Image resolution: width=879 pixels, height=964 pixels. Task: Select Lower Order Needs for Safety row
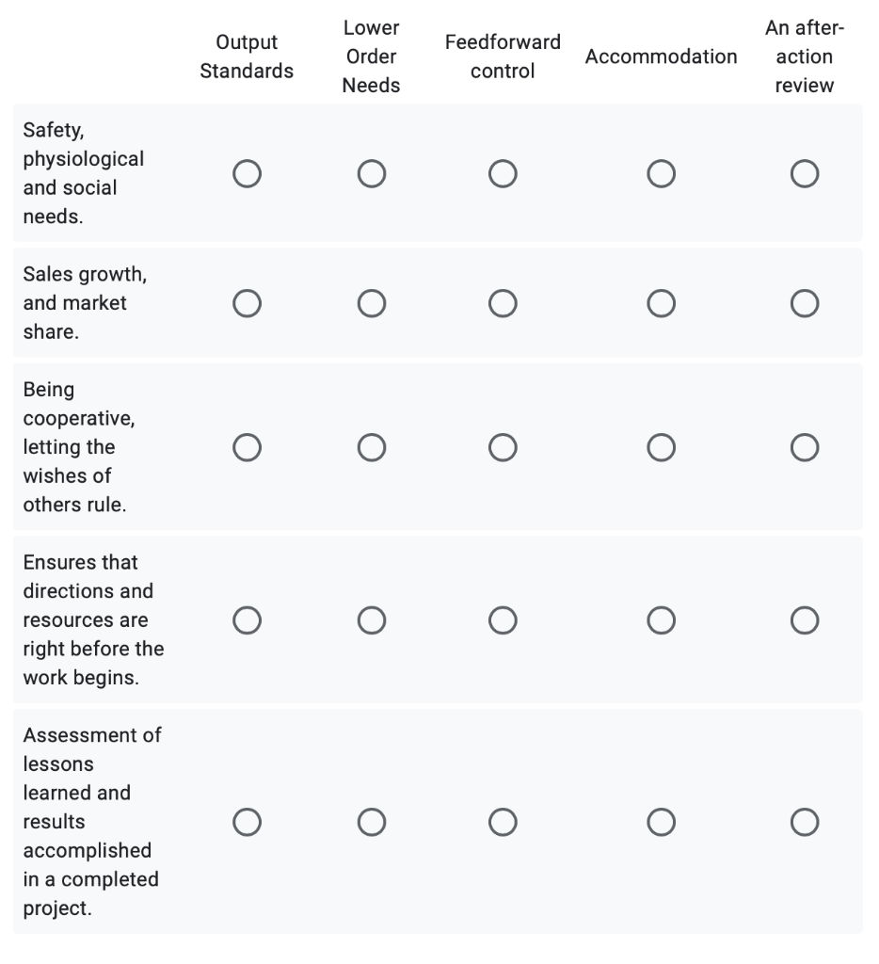pos(373,173)
